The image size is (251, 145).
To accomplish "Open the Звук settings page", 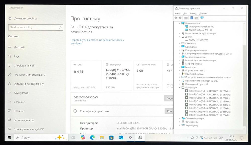I will coord(14,56).
